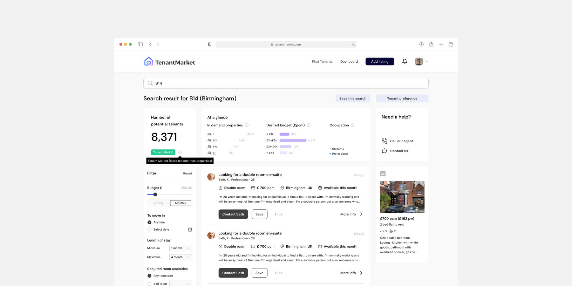Click the Contact Beth button
Image resolution: width=572 pixels, height=286 pixels.
pyautogui.click(x=233, y=214)
